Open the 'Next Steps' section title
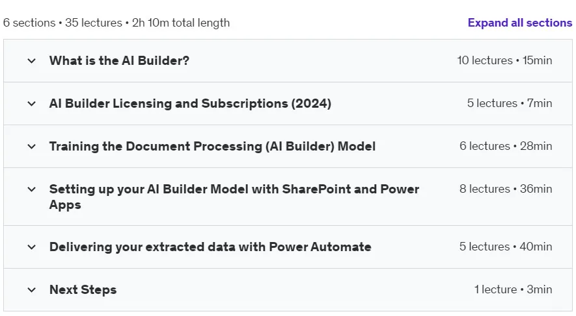This screenshot has height=316, width=576. 83,289
